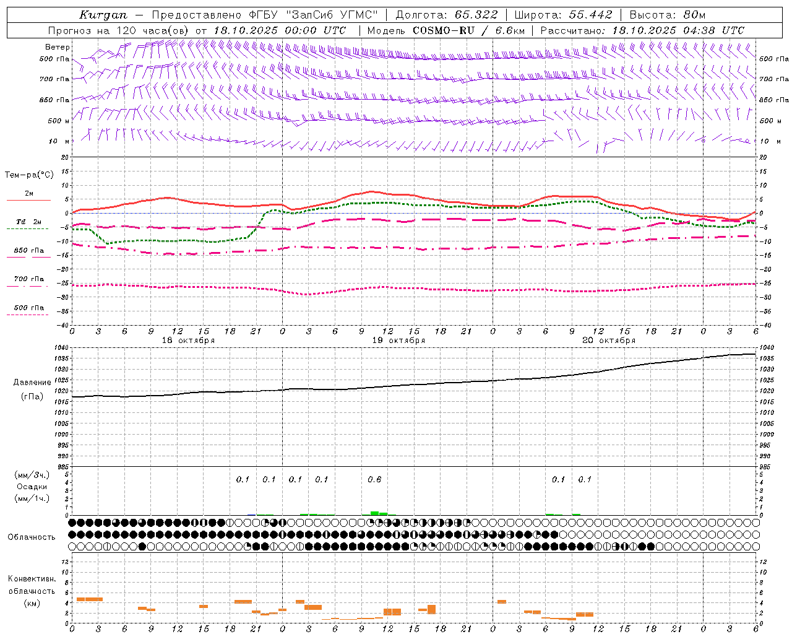Click the 10 м wind level label on left
792x634 pixels.
coord(60,141)
